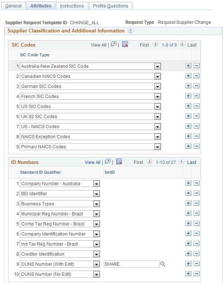Show previous rows in ID Numbers grid

pos(149,161)
